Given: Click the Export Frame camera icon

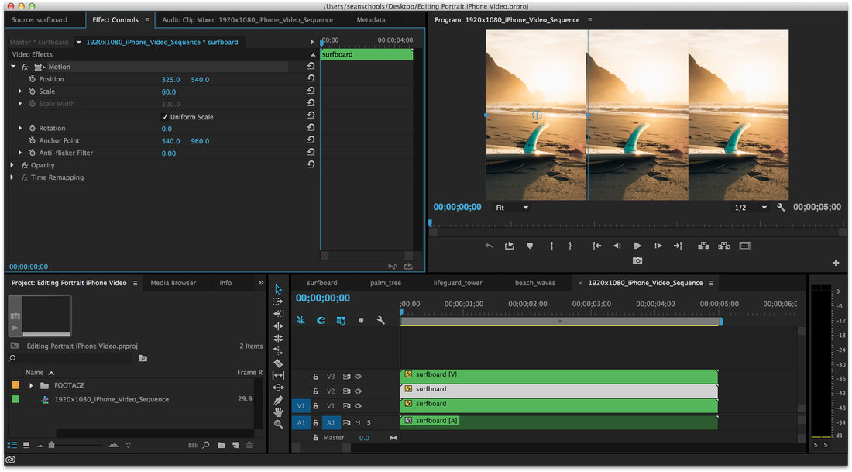Looking at the screenshot, I should (637, 261).
